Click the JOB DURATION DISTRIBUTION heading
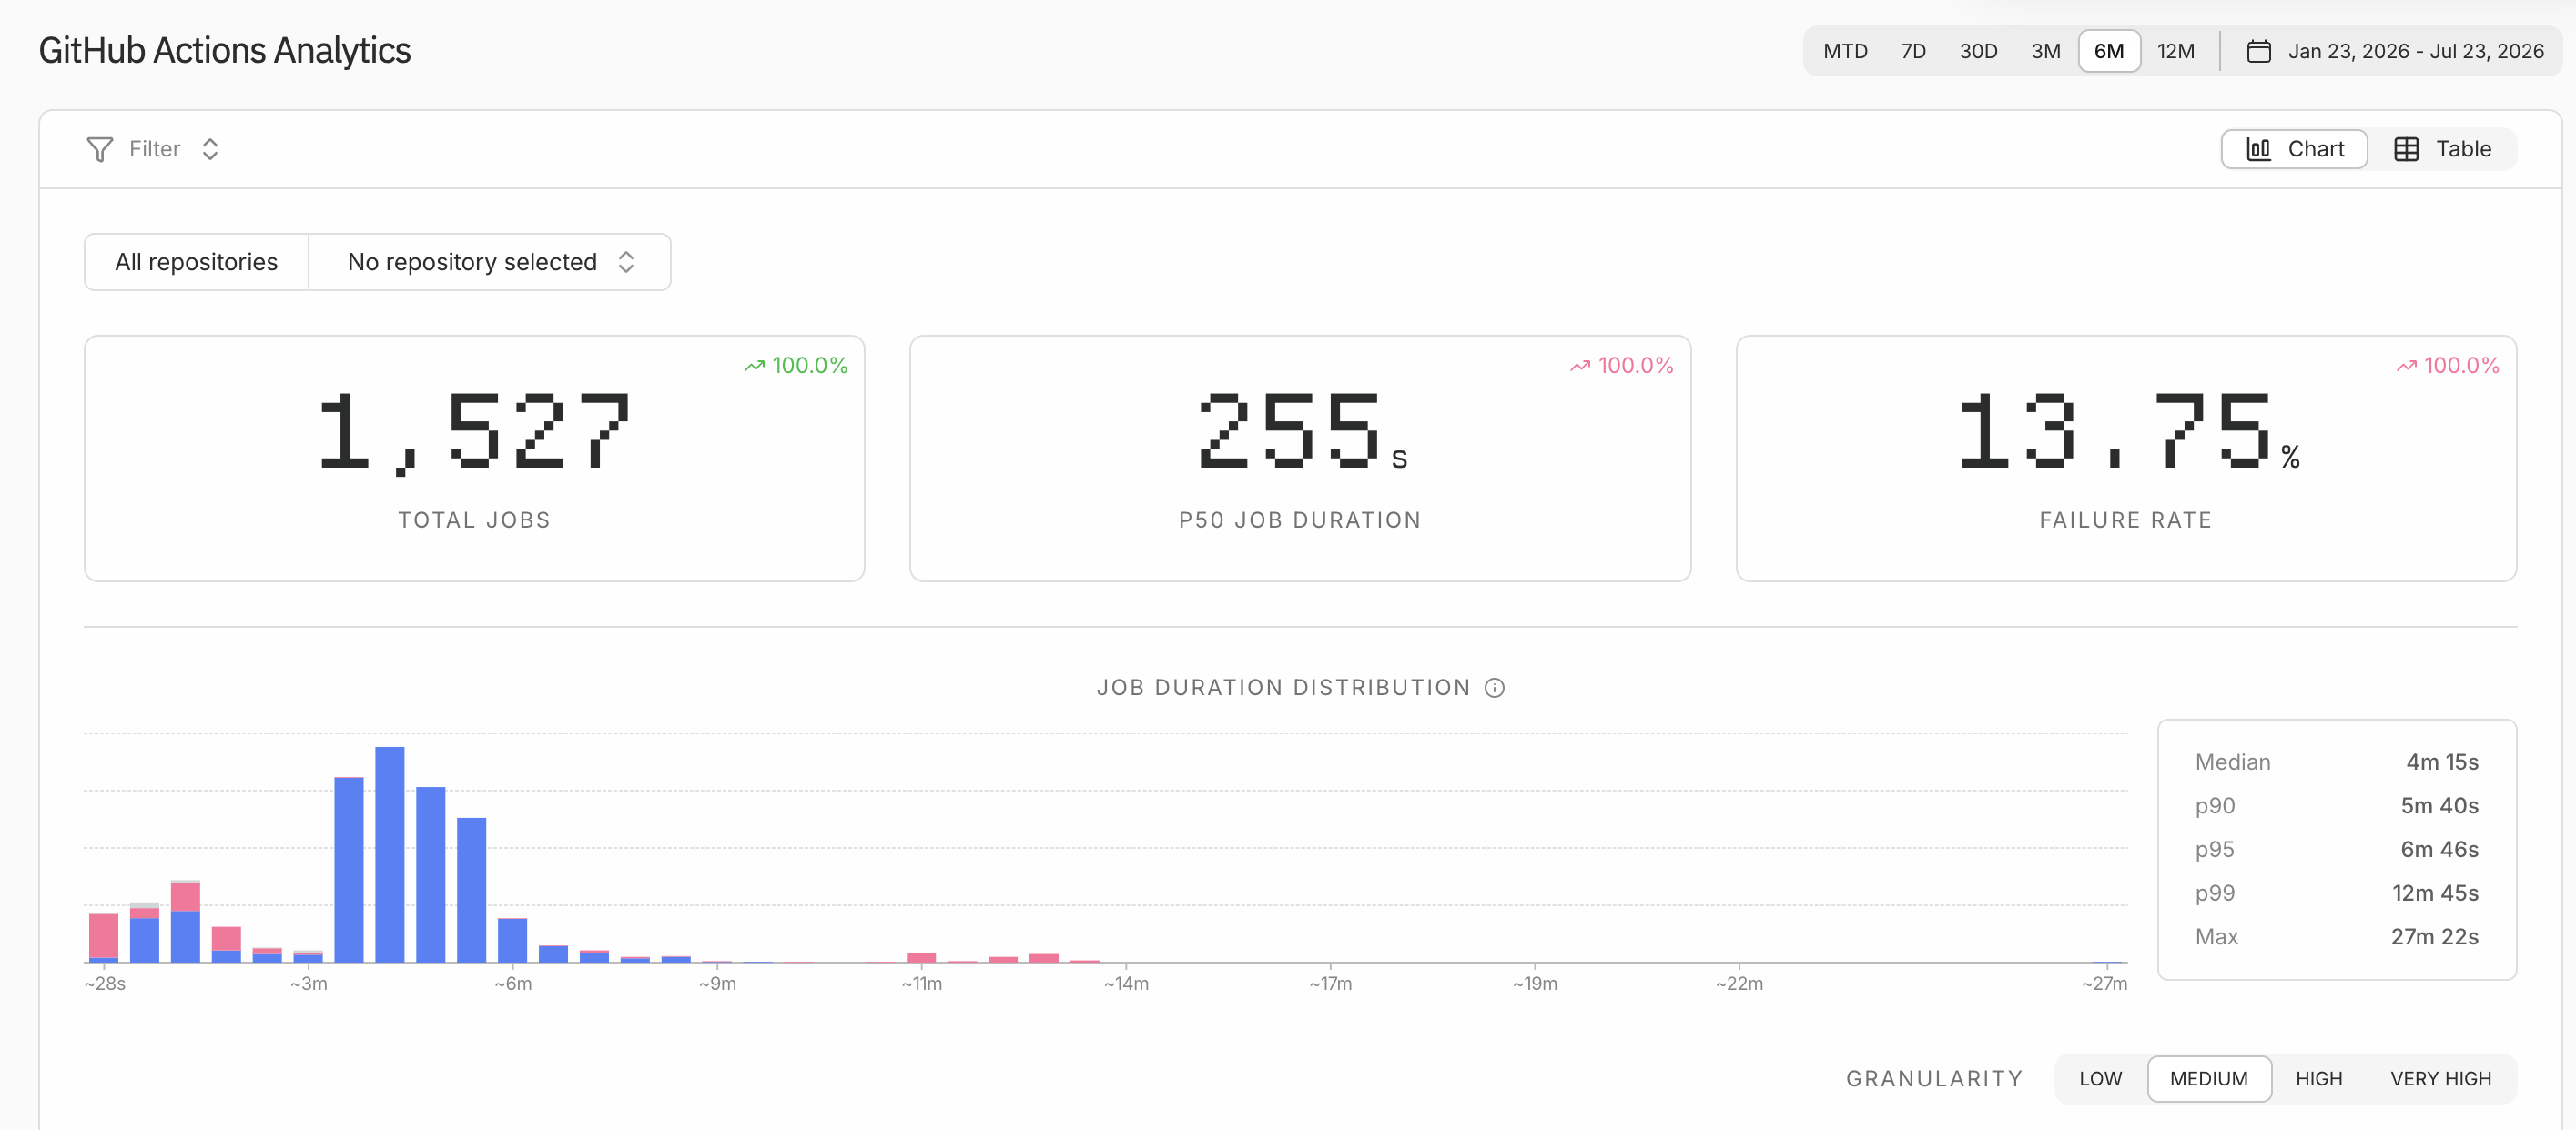 pos(1283,688)
